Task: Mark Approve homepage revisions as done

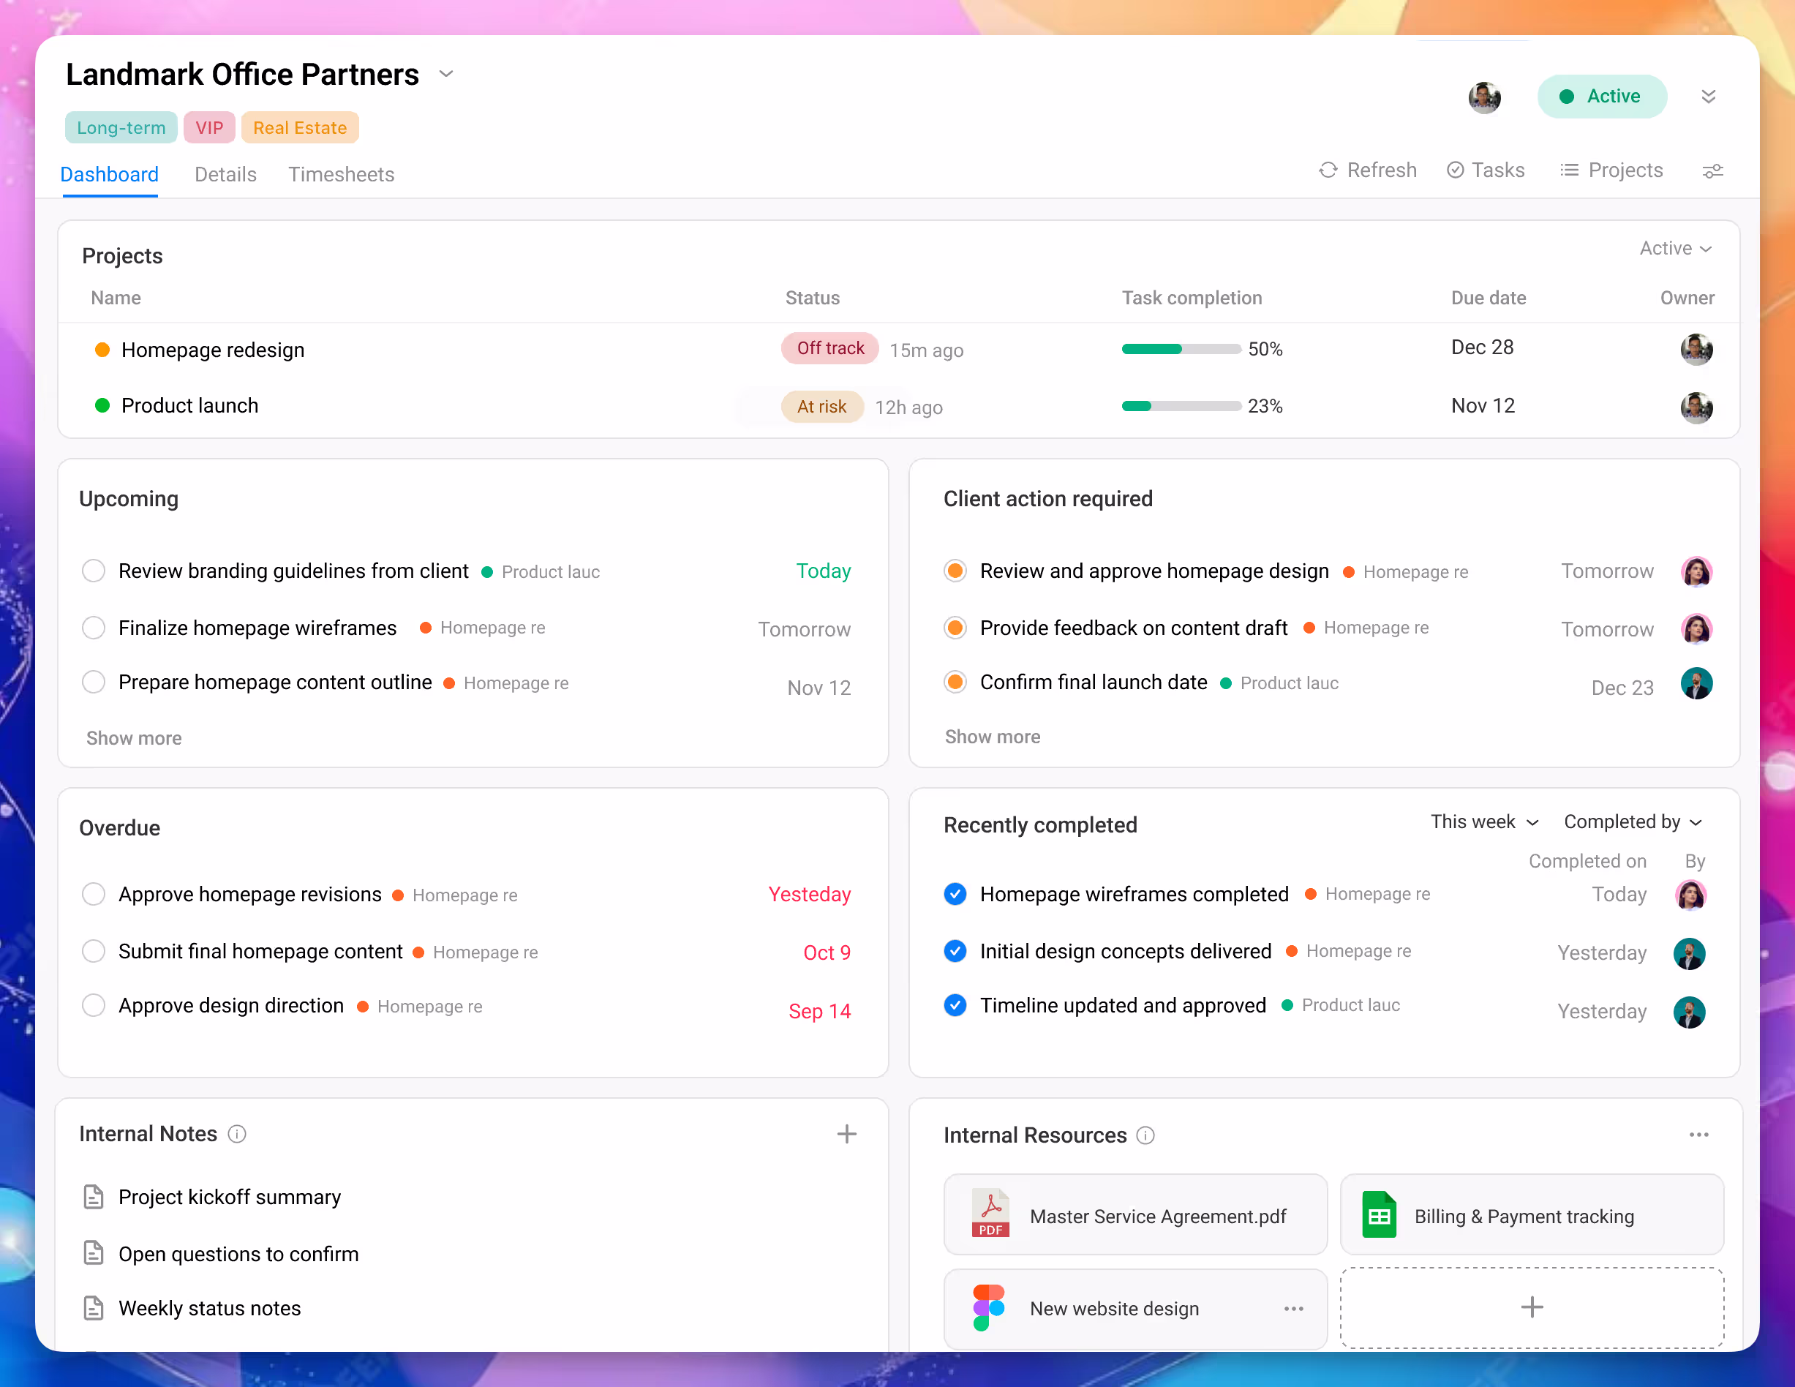Action: point(93,894)
